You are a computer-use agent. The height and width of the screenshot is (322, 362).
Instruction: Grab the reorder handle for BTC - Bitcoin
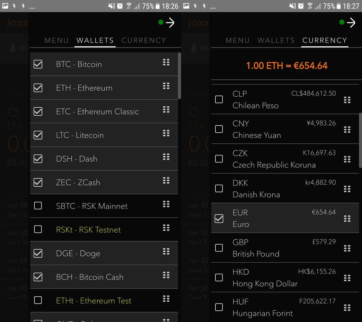pos(166,62)
